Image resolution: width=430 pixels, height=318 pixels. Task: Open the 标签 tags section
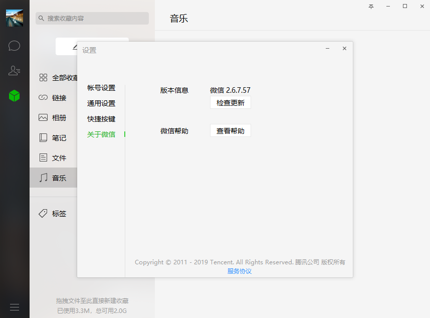point(54,214)
